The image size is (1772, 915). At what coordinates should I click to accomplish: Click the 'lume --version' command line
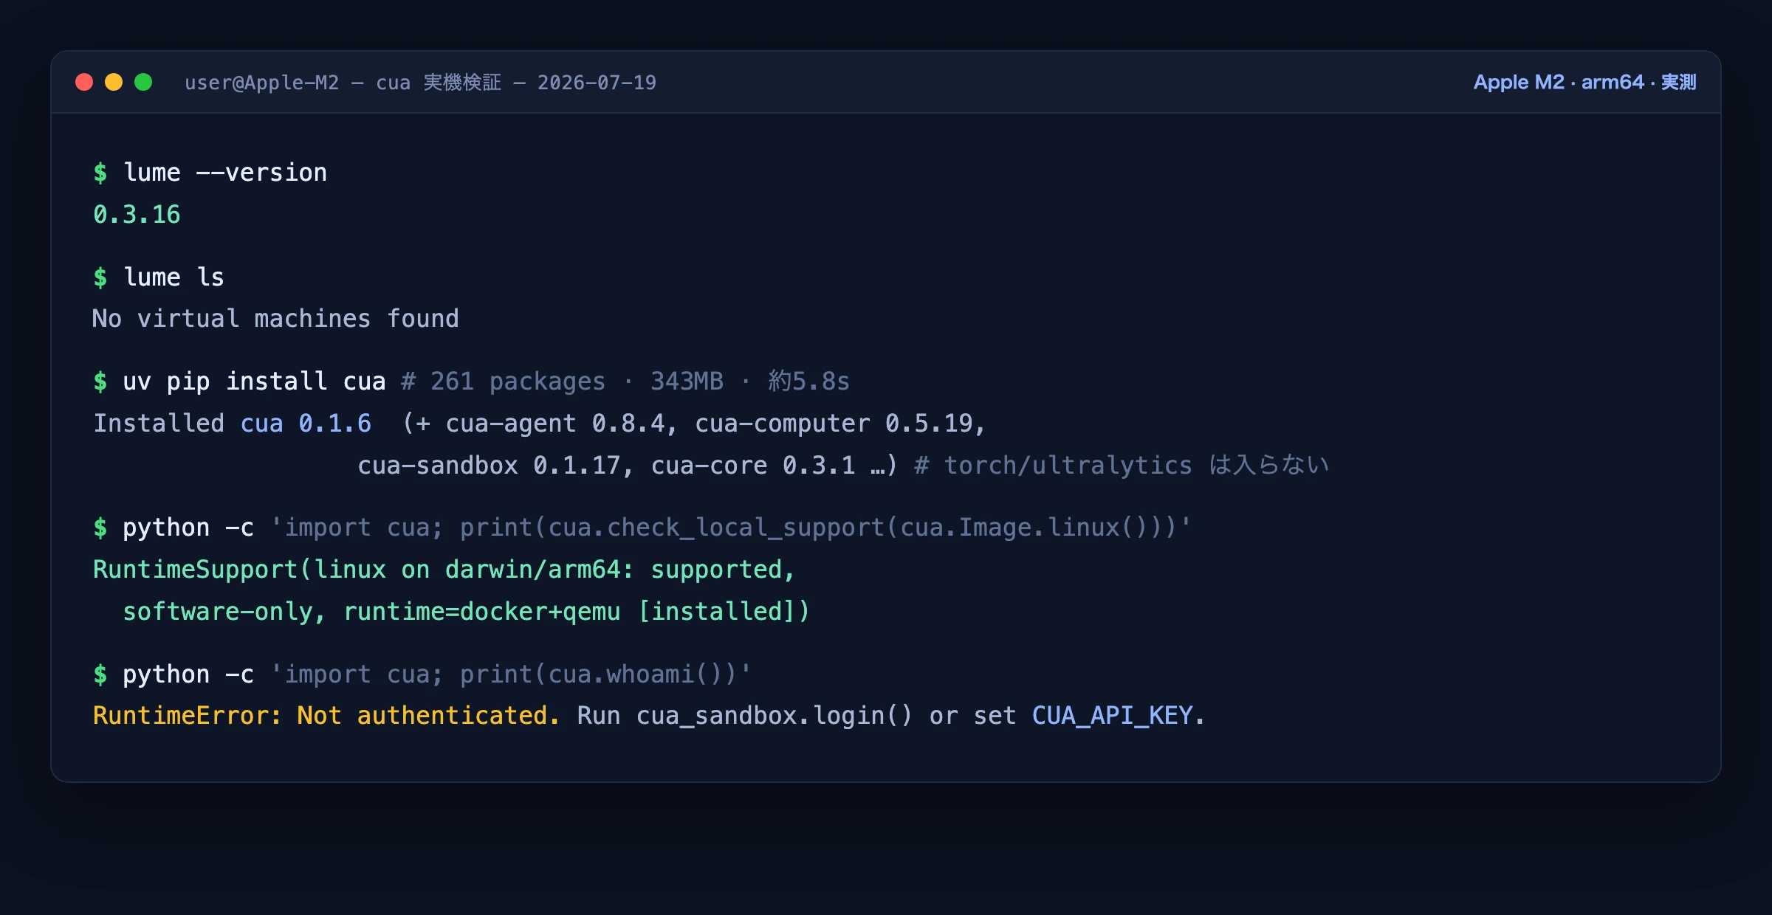210,173
